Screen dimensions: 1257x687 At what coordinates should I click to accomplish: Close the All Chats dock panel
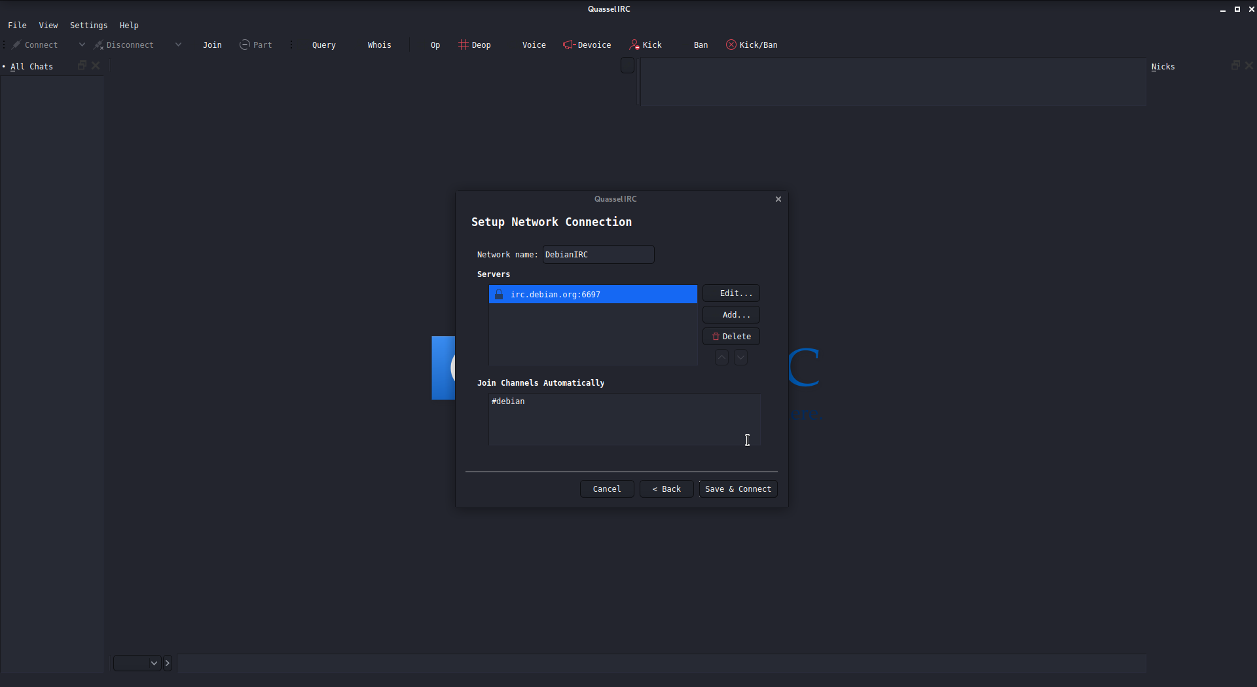(96, 65)
